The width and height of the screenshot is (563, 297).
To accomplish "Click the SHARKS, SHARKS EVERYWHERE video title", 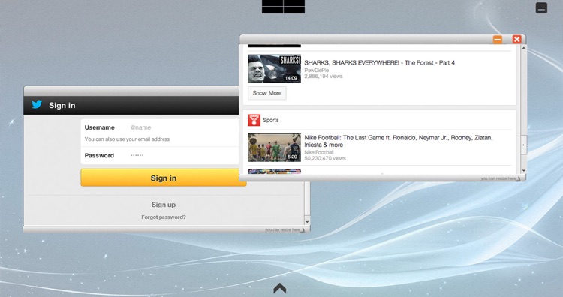I will click(x=380, y=63).
